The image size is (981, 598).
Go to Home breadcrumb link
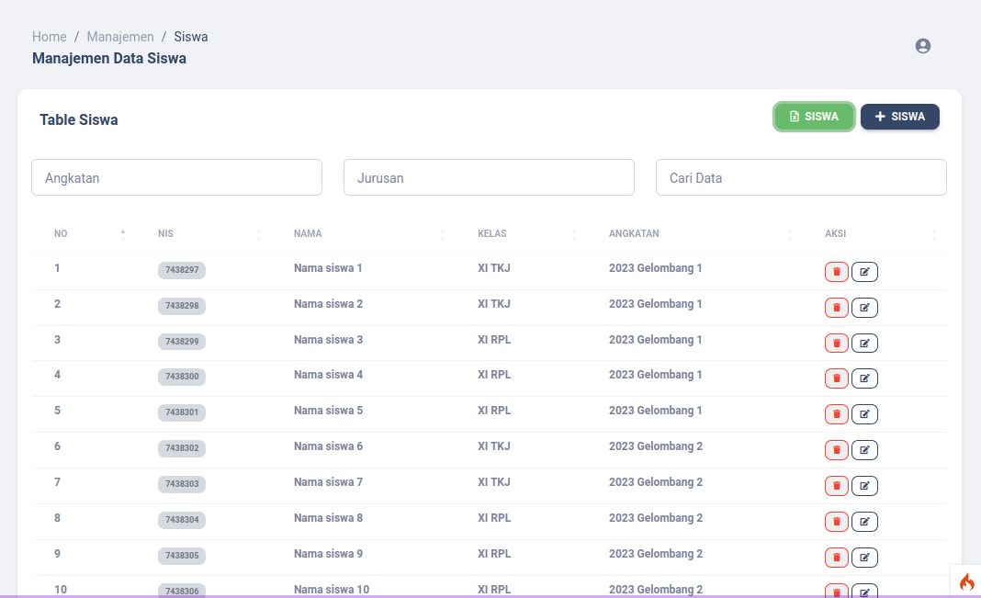(50, 37)
